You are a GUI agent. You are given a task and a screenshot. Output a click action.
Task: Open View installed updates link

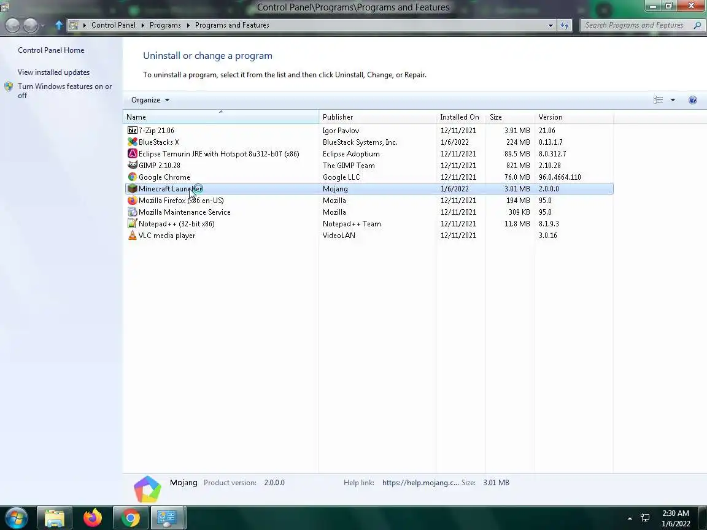point(53,72)
